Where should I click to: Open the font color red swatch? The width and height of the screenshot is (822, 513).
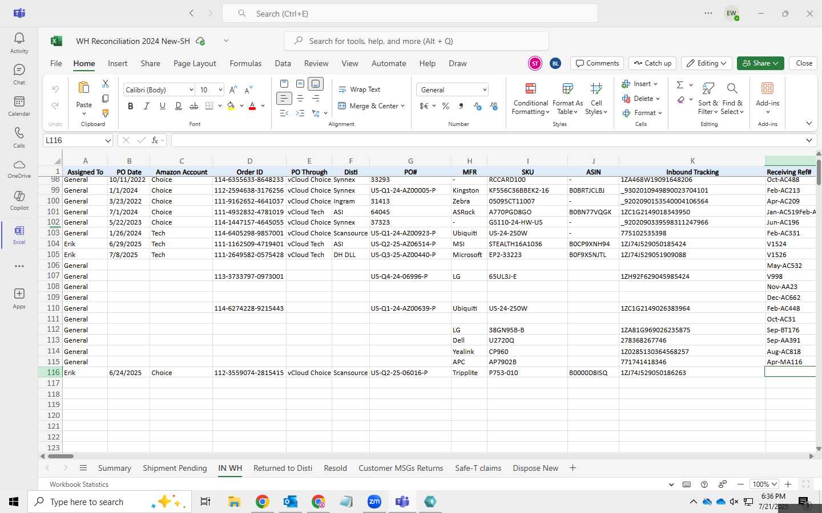point(252,106)
